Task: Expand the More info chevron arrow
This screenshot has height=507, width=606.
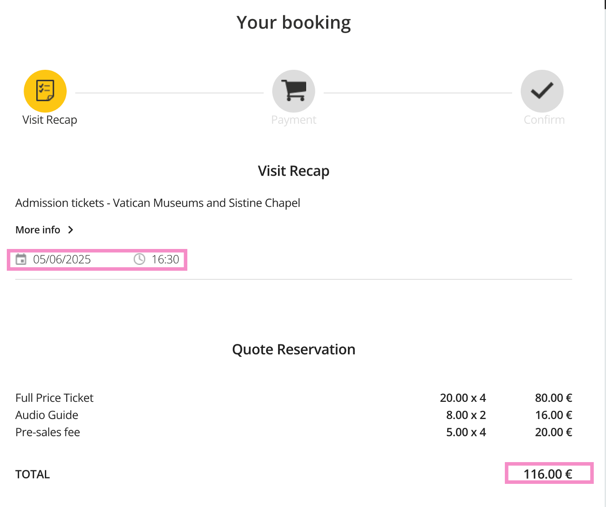Action: [x=70, y=230]
